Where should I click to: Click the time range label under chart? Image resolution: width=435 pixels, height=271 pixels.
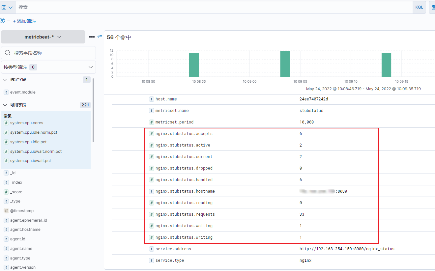[363, 89]
